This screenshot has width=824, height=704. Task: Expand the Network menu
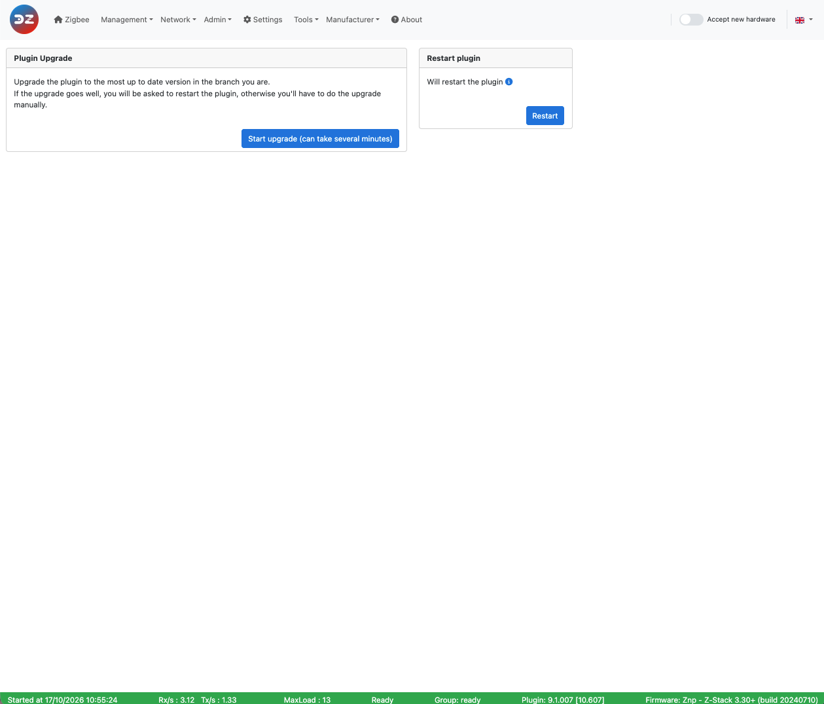(x=178, y=20)
